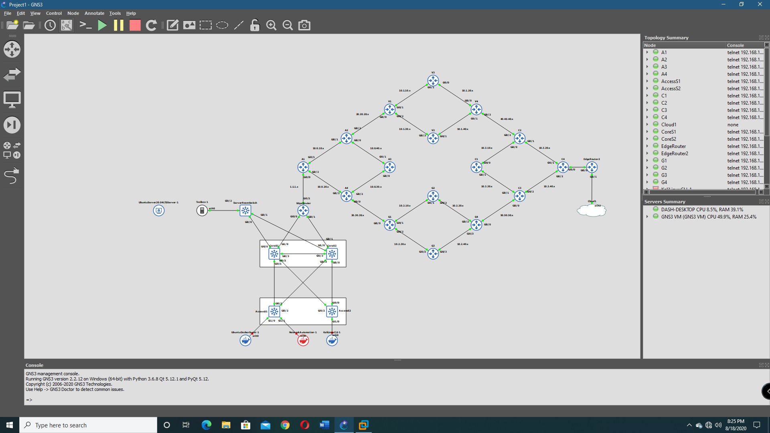
Task: Expand the GNS3 VM server entry
Action: [x=647, y=217]
